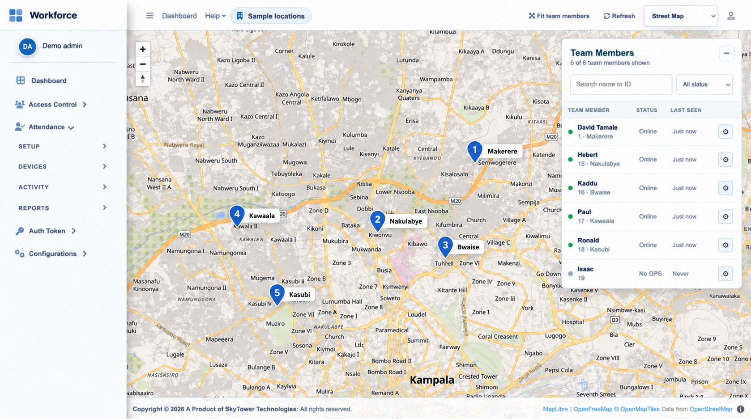Screen dimensions: 751x419
Task: Expand the DEVICES submenu
Action: [63, 166]
